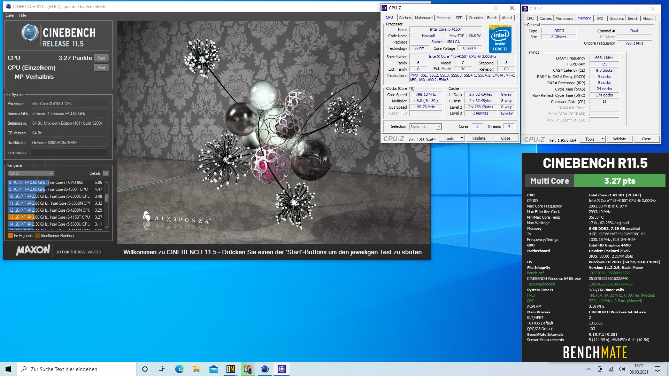The image size is (669, 376).
Task: Click the Windows search magnifier icon
Action: click(x=24, y=369)
